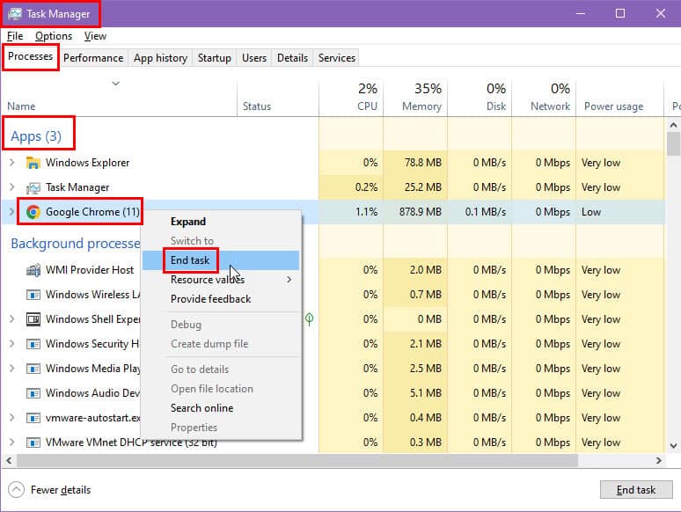
Task: Switch to the Processes tab
Action: (31, 56)
